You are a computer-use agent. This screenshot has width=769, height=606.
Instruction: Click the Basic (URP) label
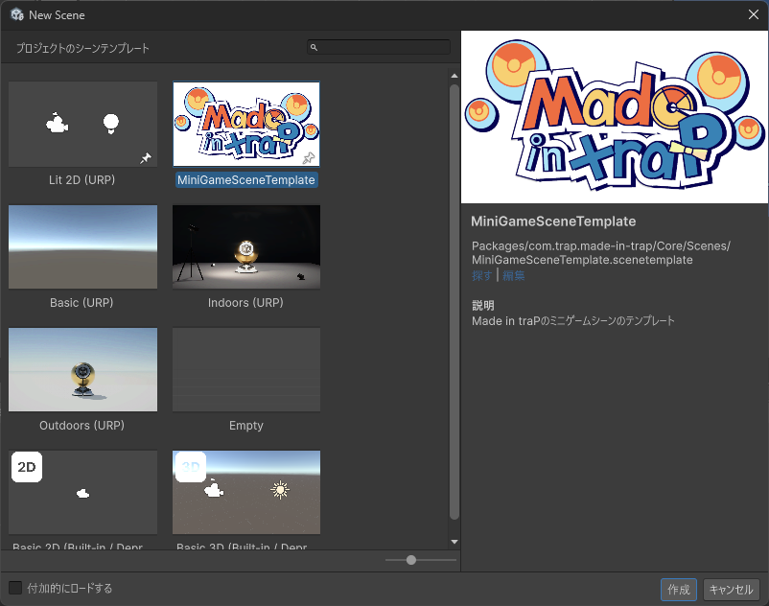[x=82, y=302]
